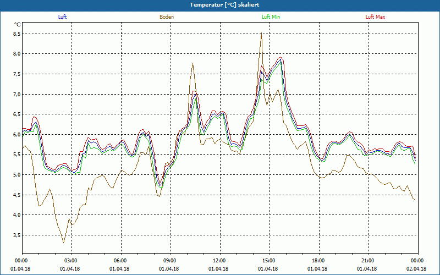Select the red Luft Max legend label
Viewport: 440px width, 275px height.
(x=375, y=17)
